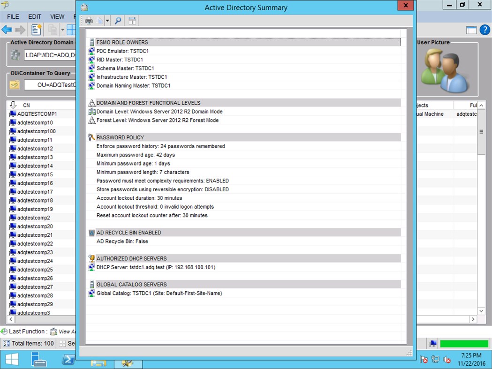Select adqtestcomp25 in the computer list

point(35,270)
